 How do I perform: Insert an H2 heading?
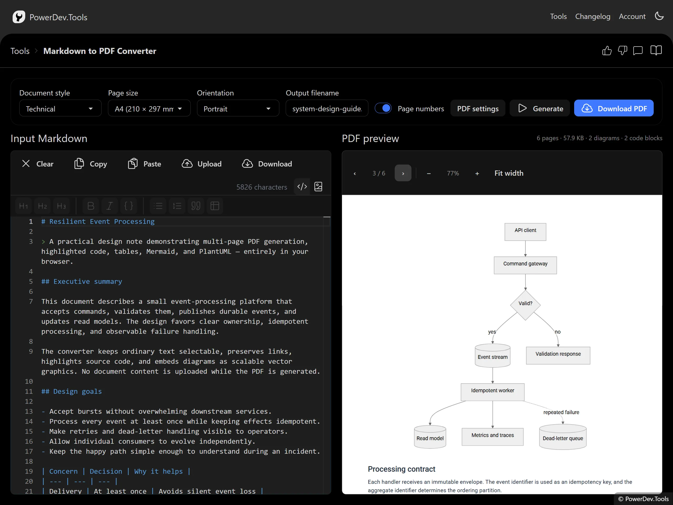pyautogui.click(x=42, y=206)
